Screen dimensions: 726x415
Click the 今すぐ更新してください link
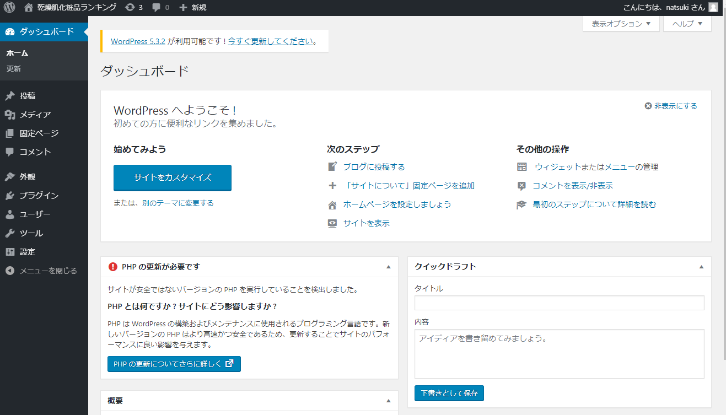pos(271,41)
